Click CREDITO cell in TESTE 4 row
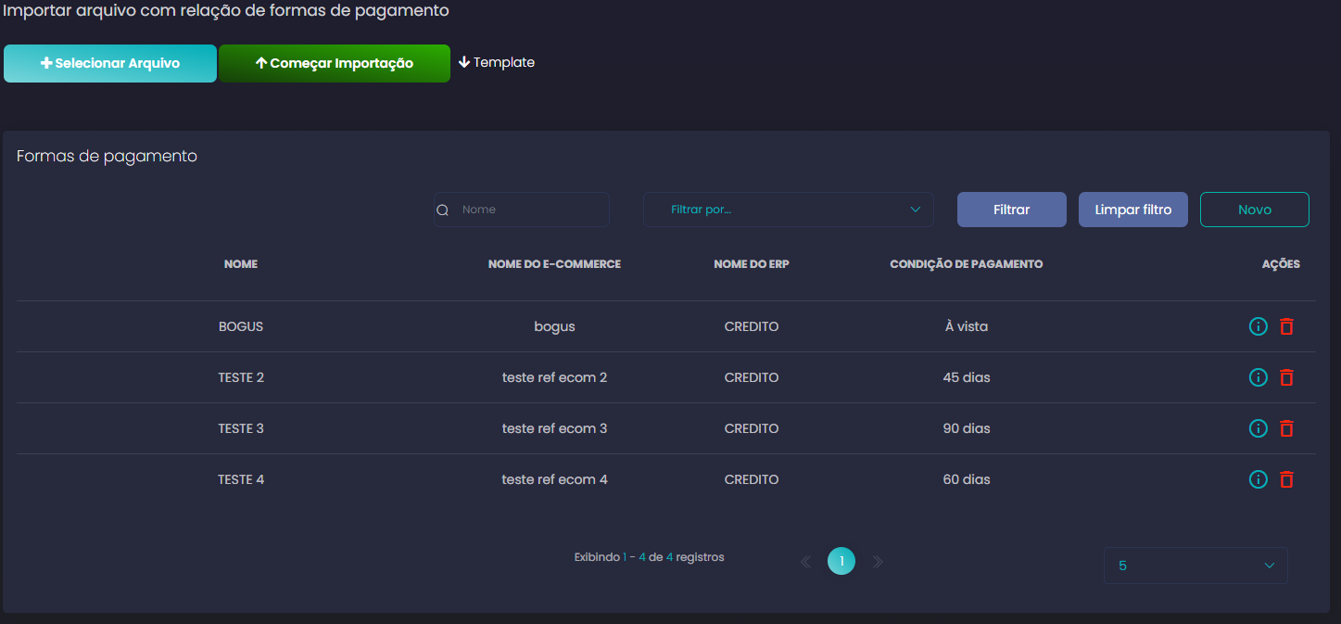The width and height of the screenshot is (1341, 624). 752,479
